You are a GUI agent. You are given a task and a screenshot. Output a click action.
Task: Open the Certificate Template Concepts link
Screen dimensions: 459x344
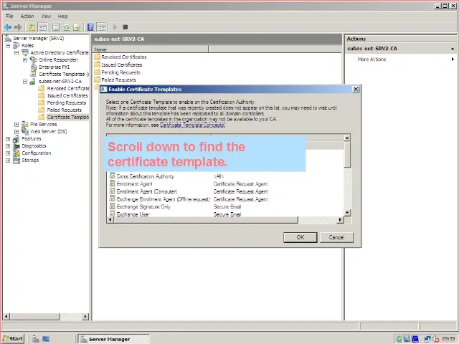[x=192, y=125]
